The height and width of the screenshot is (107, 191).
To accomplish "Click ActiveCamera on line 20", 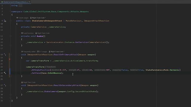I will pos(78,61).
